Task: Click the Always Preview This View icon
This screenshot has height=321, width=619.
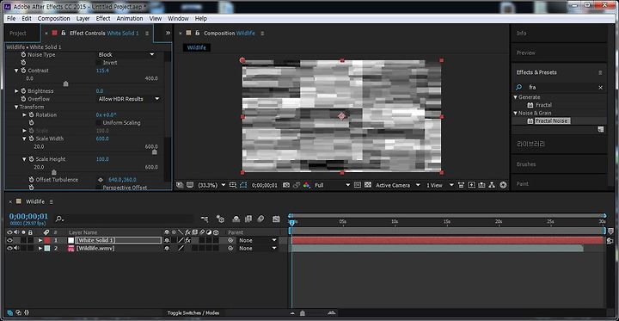Action: 180,185
